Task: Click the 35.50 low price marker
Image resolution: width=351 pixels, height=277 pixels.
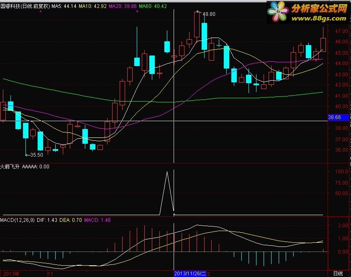Action: (36, 155)
